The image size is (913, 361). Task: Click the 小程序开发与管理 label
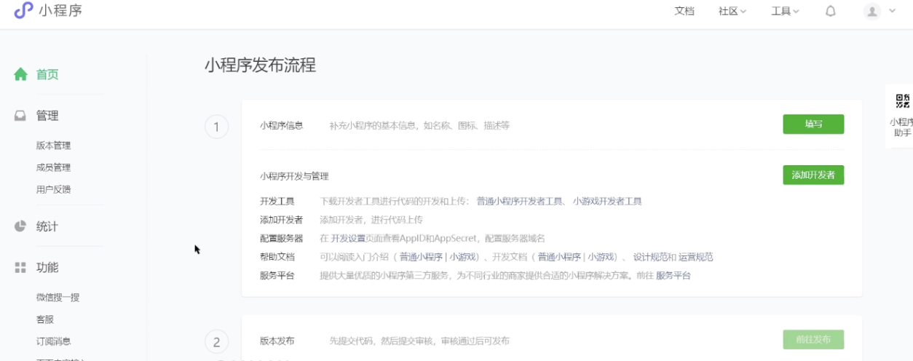[294, 176]
